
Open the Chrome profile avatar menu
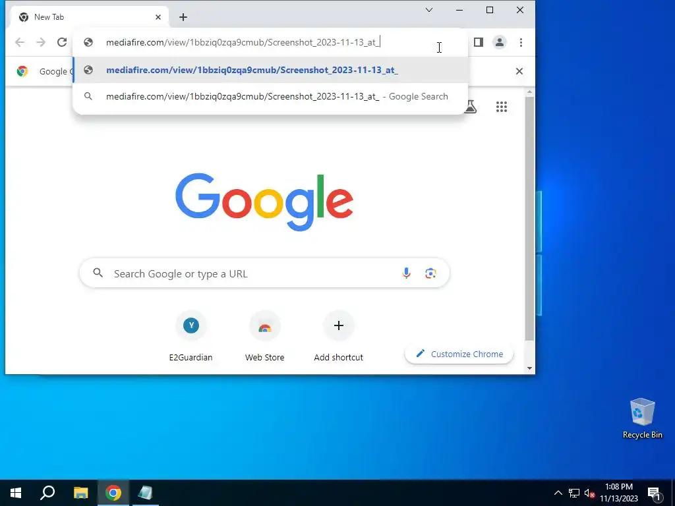click(500, 42)
